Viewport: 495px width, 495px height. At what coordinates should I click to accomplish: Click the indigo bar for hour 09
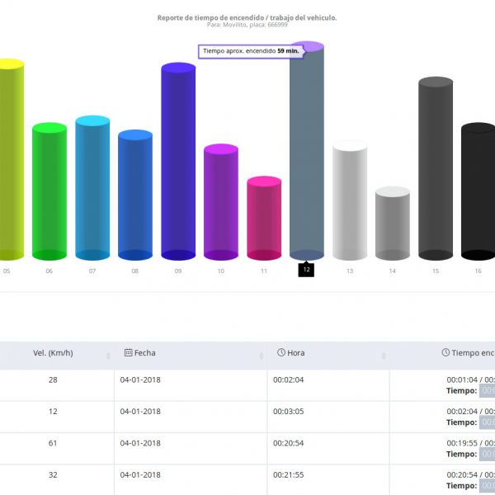click(178, 162)
